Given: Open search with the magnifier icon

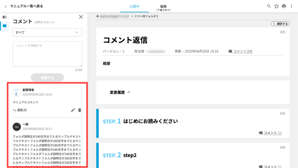Looking at the screenshot, I should pos(269,6).
